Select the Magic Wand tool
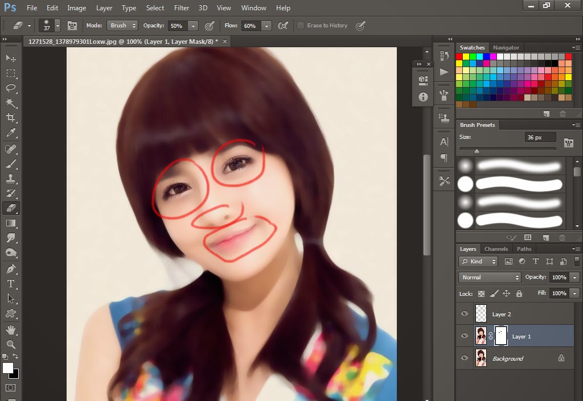 click(11, 103)
